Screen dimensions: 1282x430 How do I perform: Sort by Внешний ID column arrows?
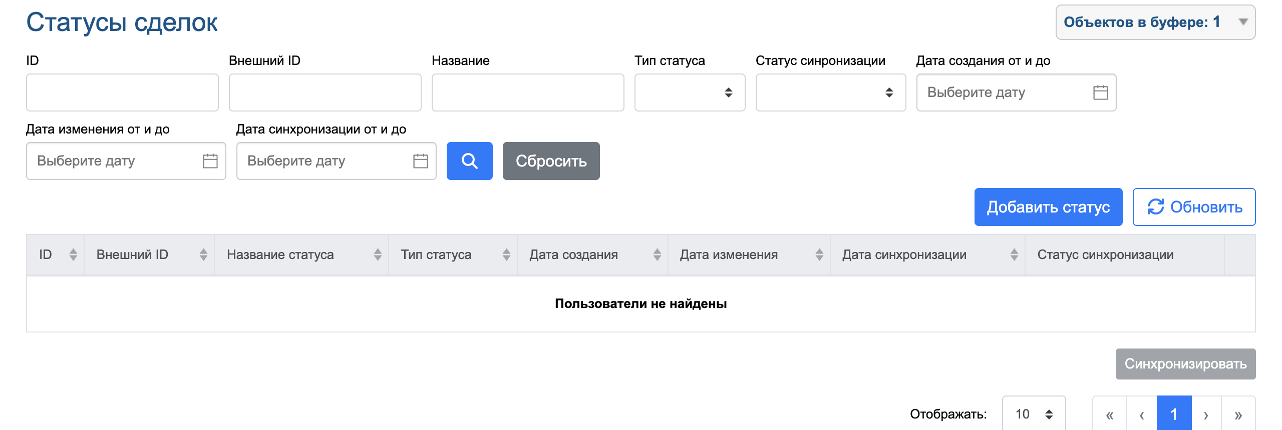pos(203,254)
